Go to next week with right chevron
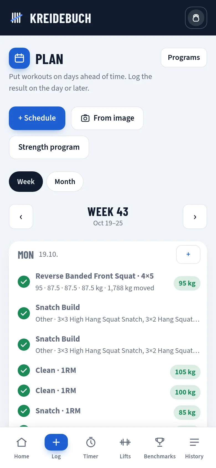 tap(195, 217)
